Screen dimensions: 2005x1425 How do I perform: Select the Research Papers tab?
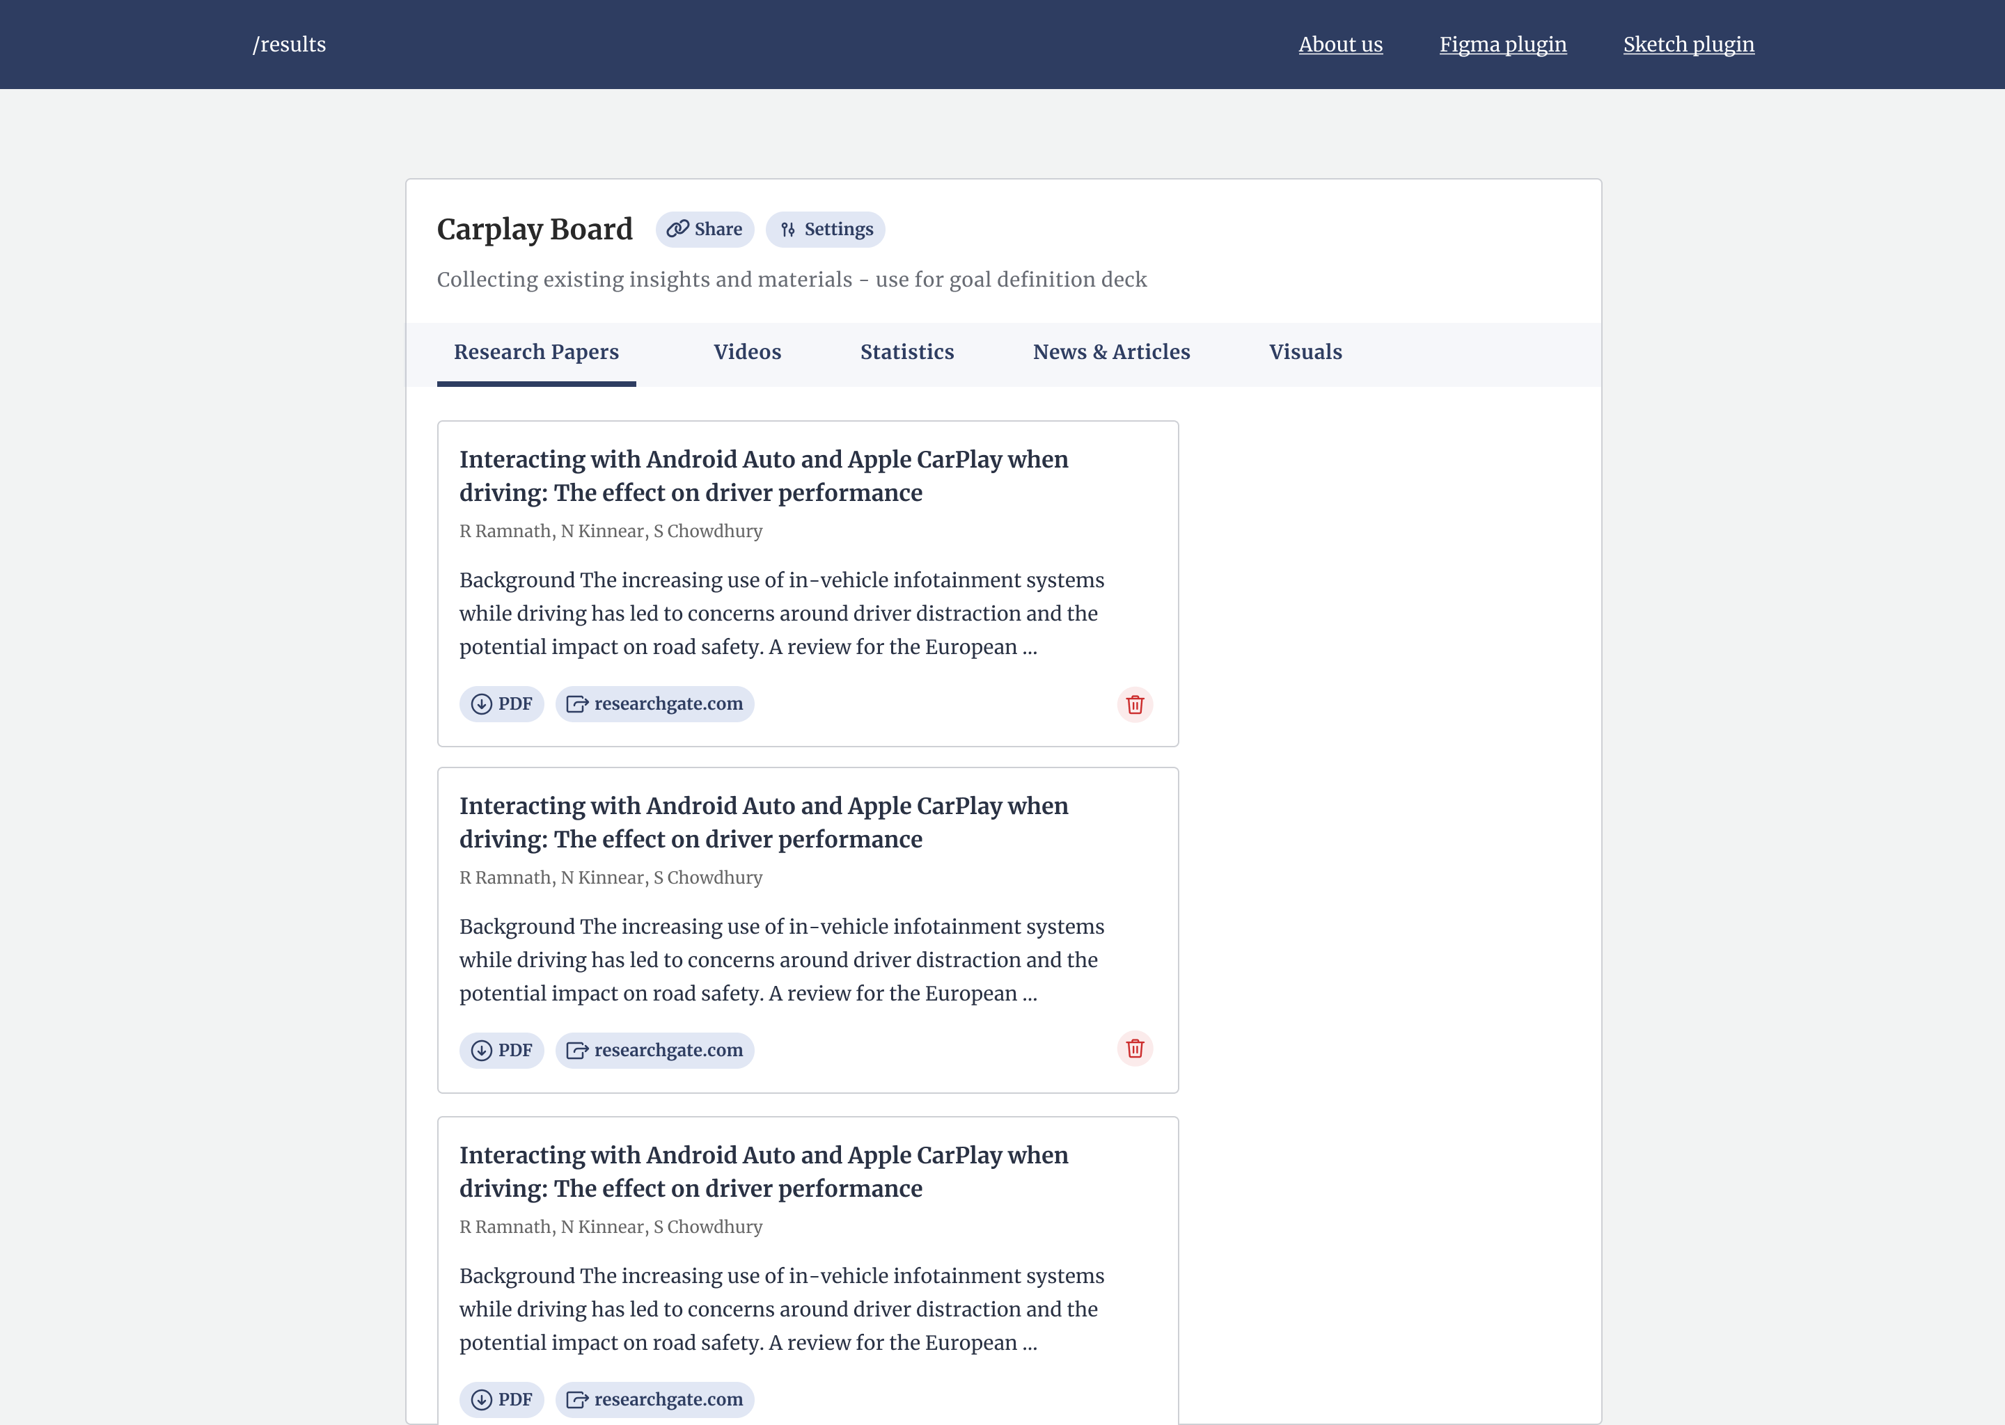click(536, 352)
